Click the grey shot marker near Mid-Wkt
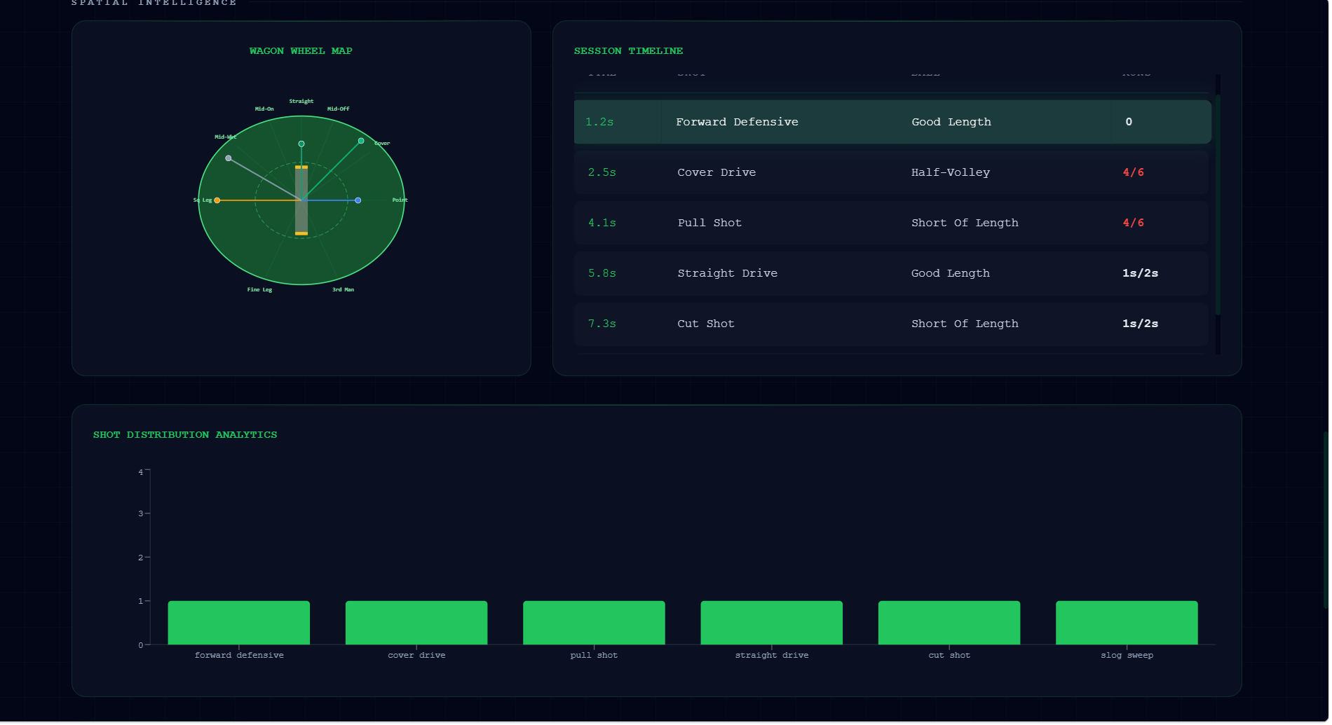Image resolution: width=1332 pixels, height=725 pixels. pos(229,158)
